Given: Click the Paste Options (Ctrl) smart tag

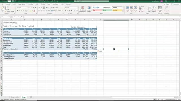Looking at the screenshot, I should [x=100, y=51].
